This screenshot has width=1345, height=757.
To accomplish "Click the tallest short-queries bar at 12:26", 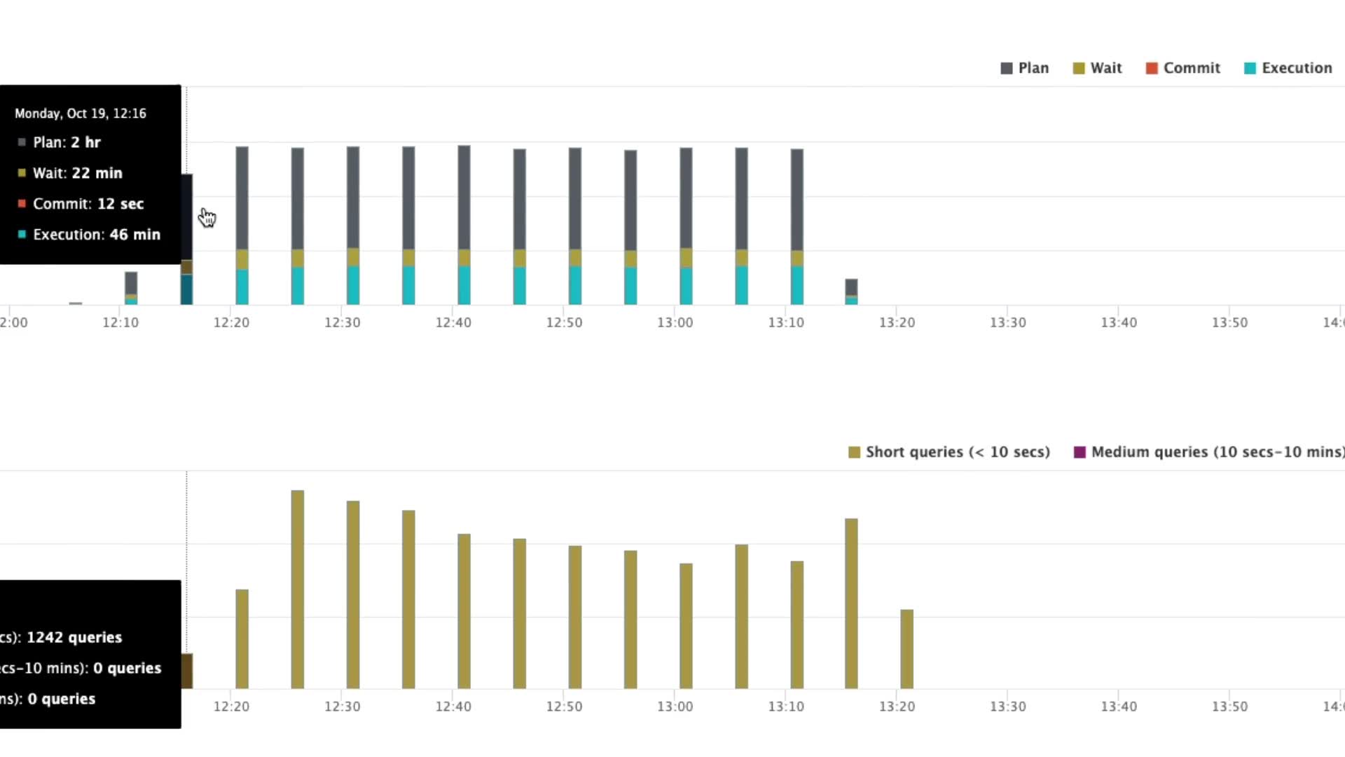I will pos(298,589).
